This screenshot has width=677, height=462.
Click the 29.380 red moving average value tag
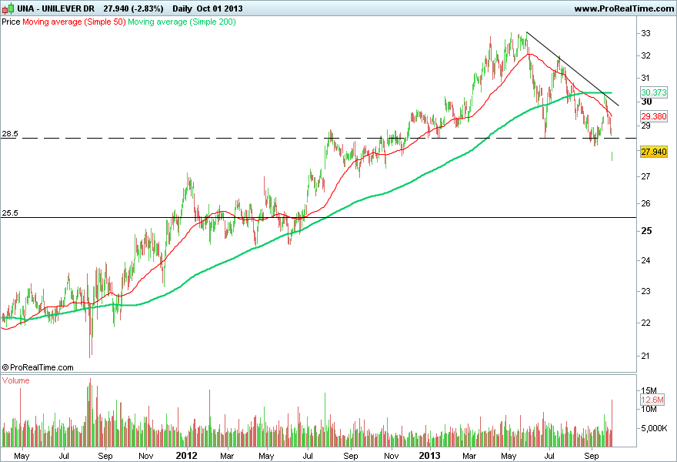coord(654,115)
